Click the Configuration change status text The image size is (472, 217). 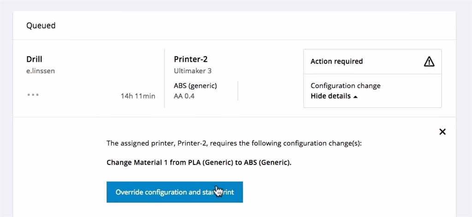click(x=345, y=86)
